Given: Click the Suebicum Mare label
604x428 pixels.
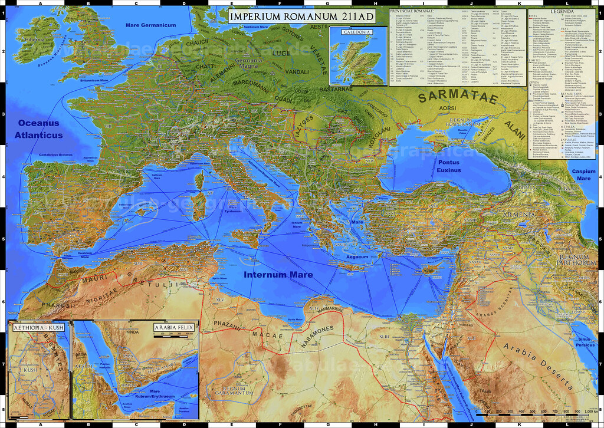Looking at the screenshot, I should (256, 27).
